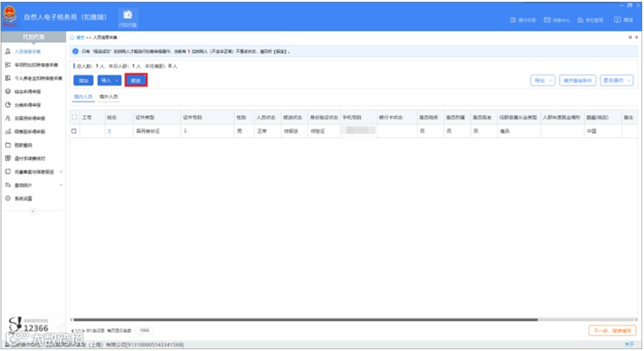Open 代扣代缴 module icon in header
Viewport: 644px width, 351px height.
coord(128,18)
